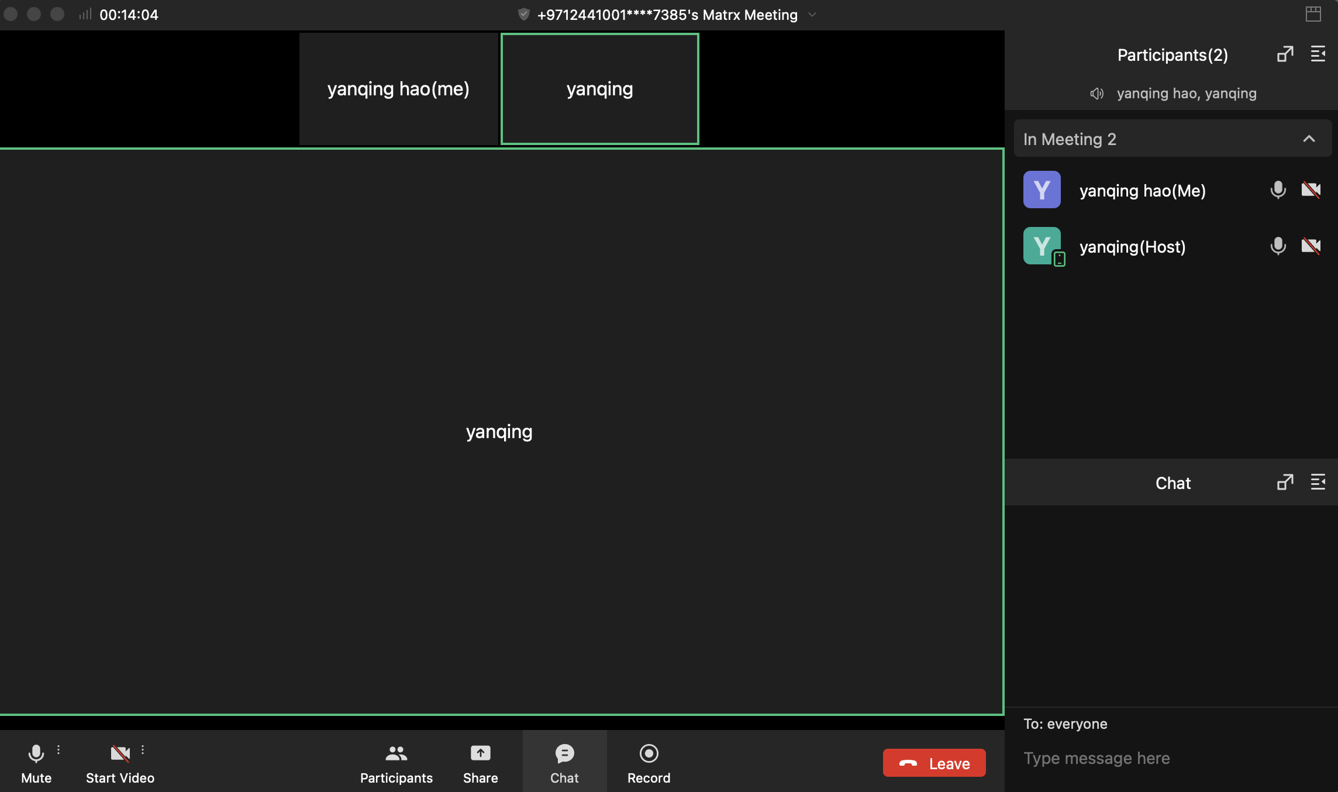Open audio options next to Mute
The width and height of the screenshot is (1338, 792).
point(58,749)
